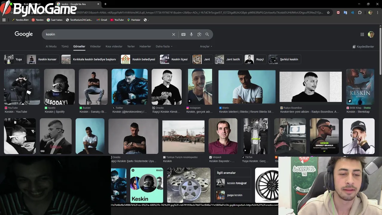Select the Rapçi chip
382x215 pixels.
[255, 59]
